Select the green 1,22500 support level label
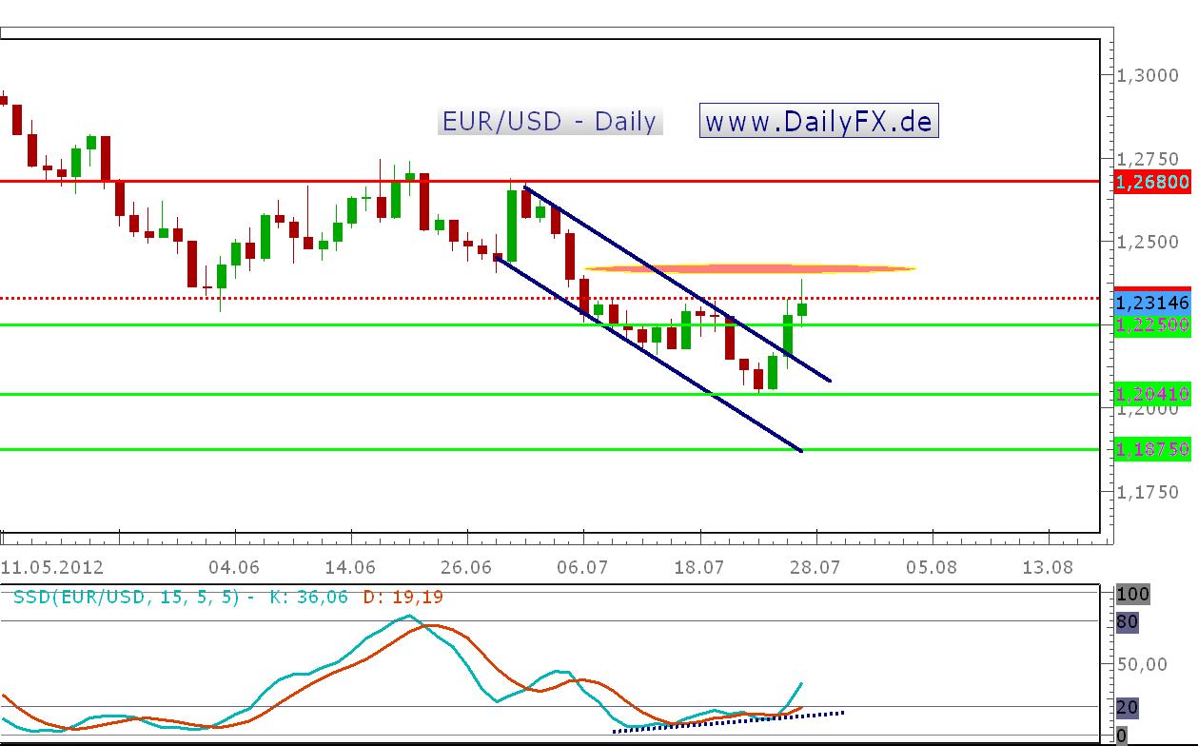The height and width of the screenshot is (746, 1198). click(1152, 324)
